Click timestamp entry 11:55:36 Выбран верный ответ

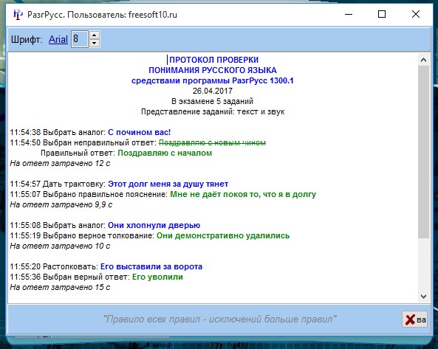coord(70,277)
